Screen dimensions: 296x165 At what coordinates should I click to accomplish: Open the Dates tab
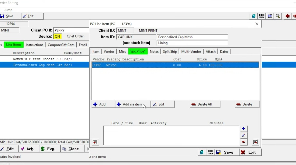click(224, 51)
